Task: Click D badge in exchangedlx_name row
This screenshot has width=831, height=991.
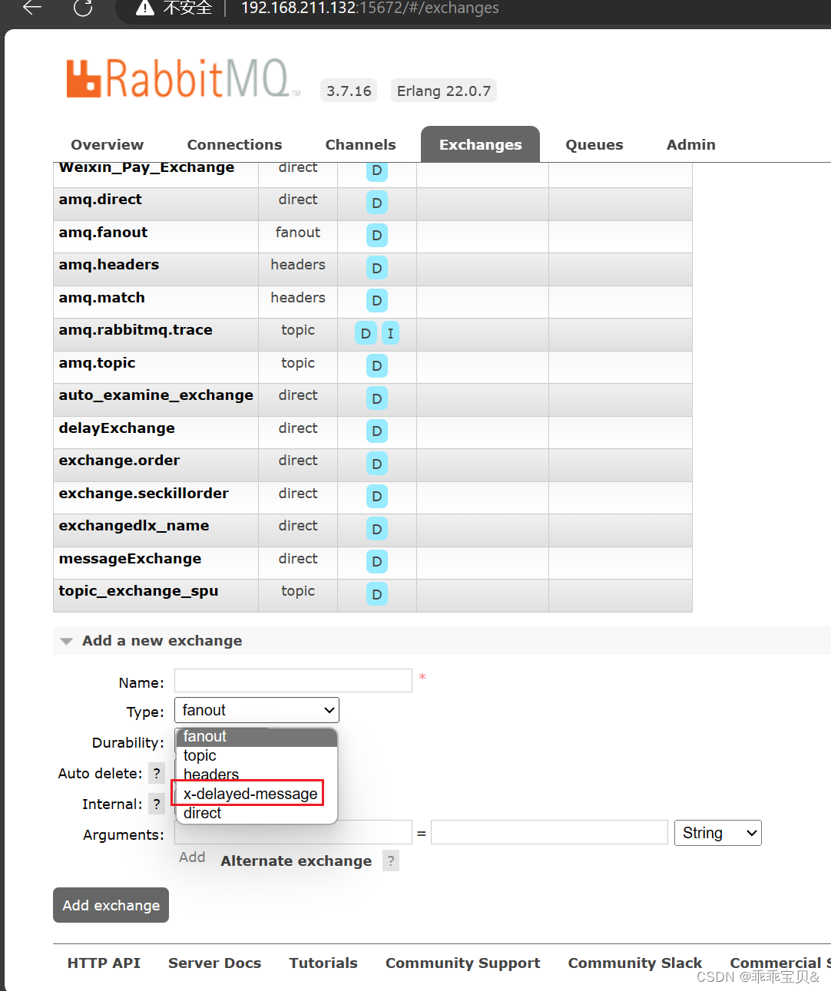Action: (x=377, y=529)
